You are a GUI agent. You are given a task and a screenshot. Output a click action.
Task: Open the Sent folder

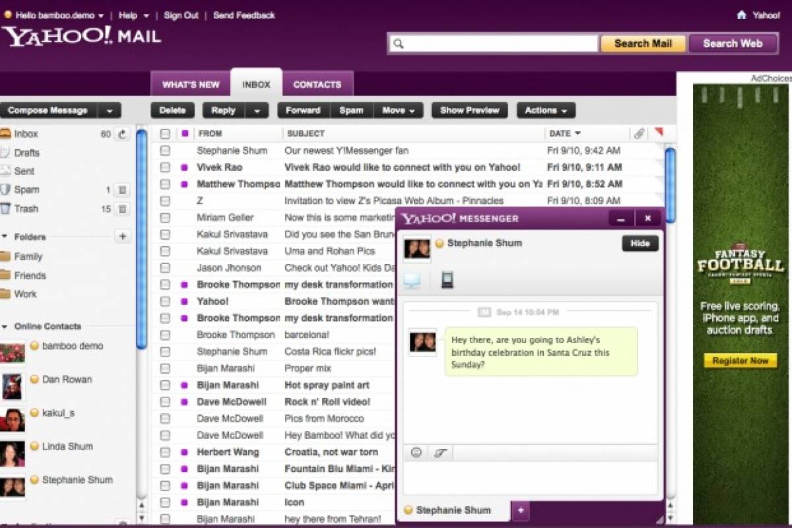click(x=24, y=171)
